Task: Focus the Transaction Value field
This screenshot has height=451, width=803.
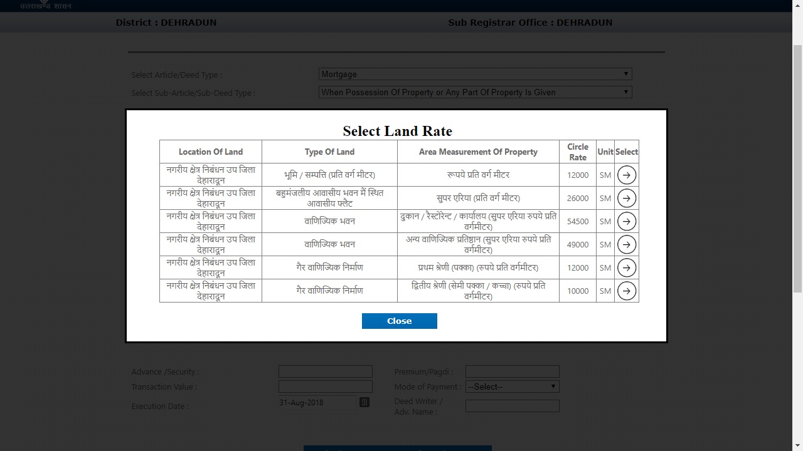Action: 325,386
